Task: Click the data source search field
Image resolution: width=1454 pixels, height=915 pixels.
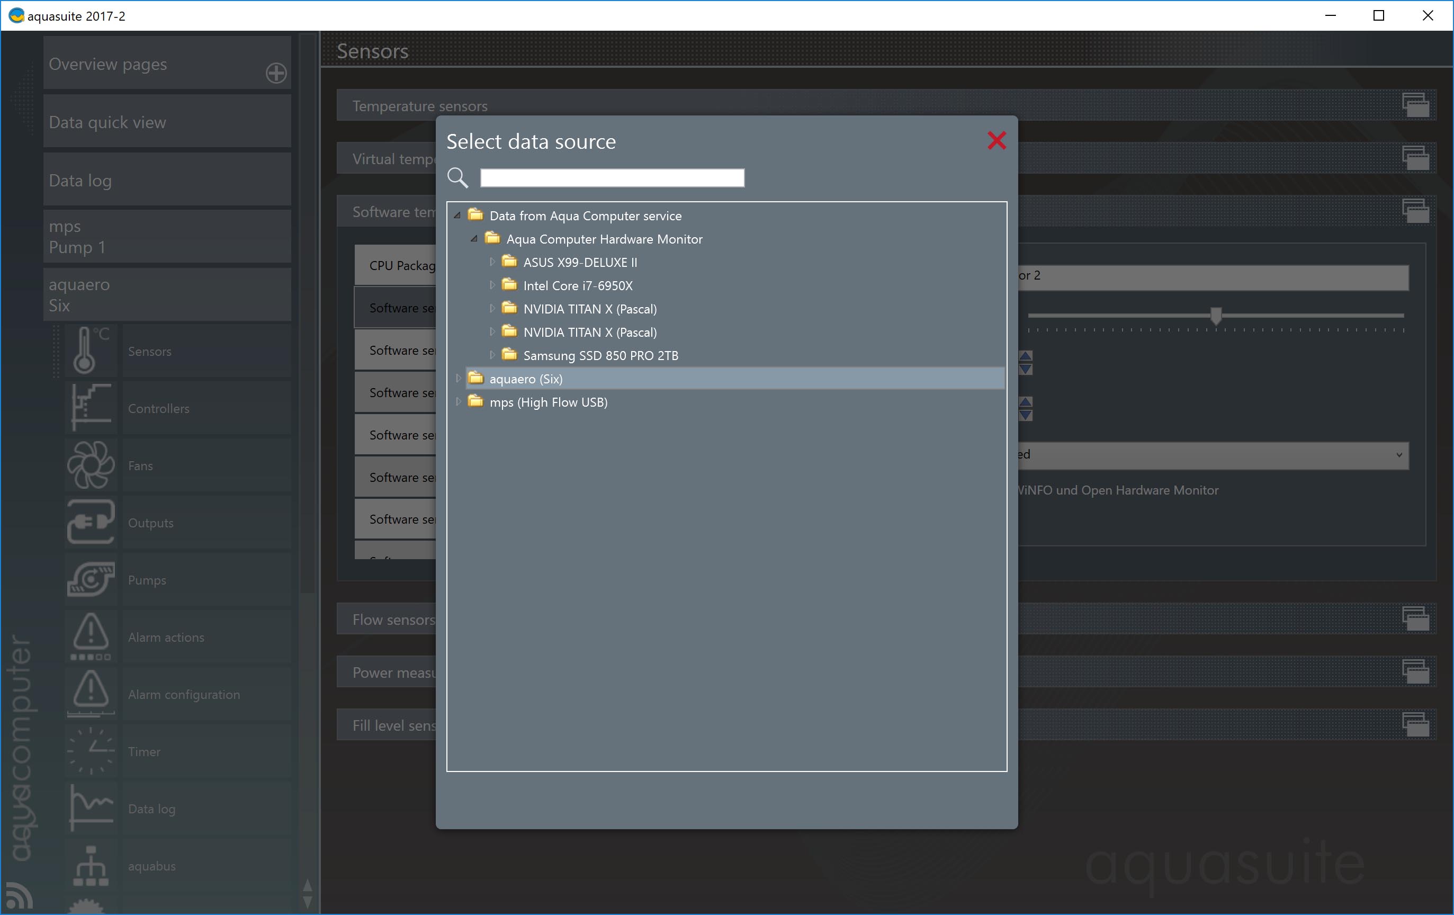Action: [612, 177]
